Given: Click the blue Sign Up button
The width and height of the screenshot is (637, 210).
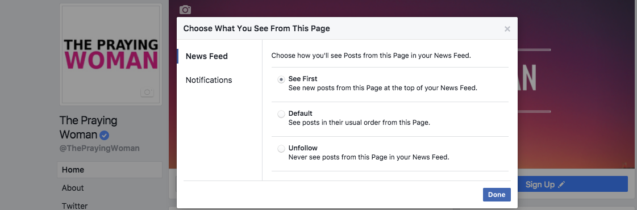Looking at the screenshot, I should click(x=572, y=184).
